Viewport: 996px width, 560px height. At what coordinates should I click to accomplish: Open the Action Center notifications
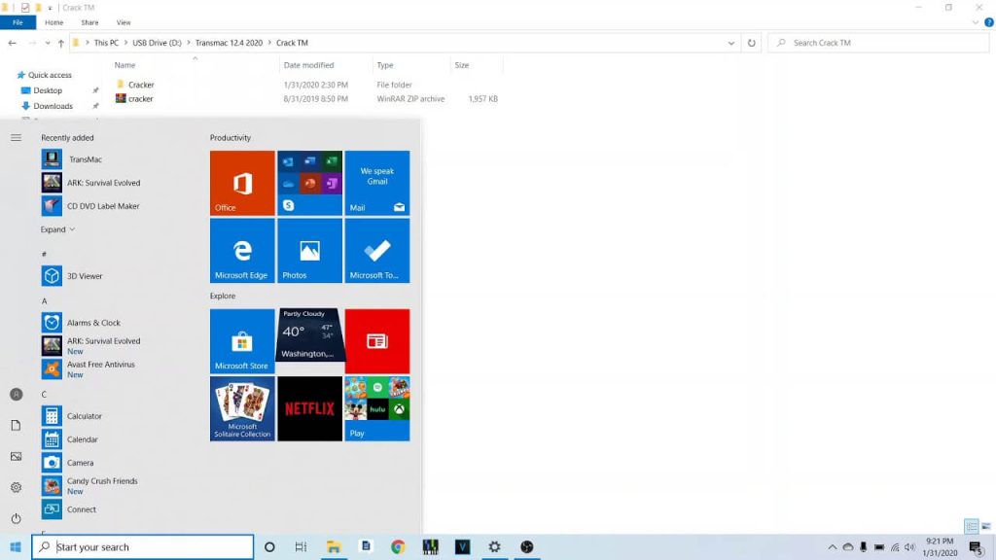click(x=977, y=547)
